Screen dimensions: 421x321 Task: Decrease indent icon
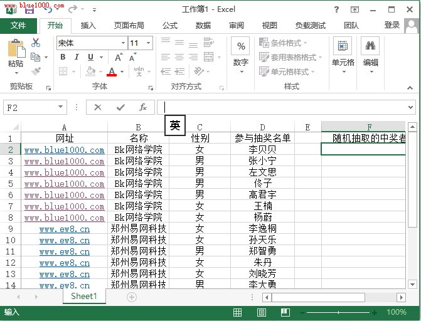[x=166, y=71]
